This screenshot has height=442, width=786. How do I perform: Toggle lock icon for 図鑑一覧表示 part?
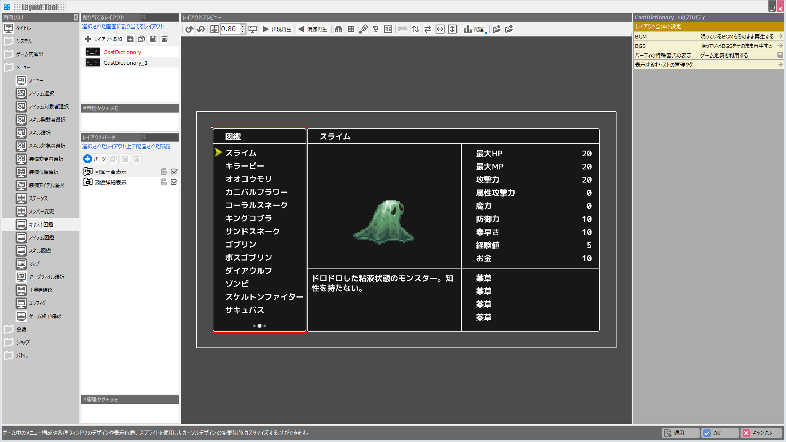[x=164, y=171]
